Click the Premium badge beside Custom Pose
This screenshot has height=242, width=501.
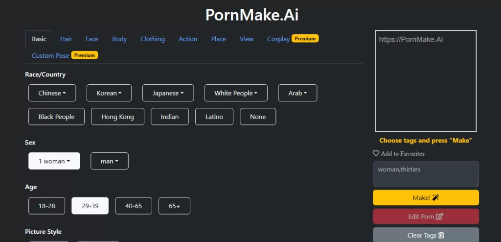(85, 55)
